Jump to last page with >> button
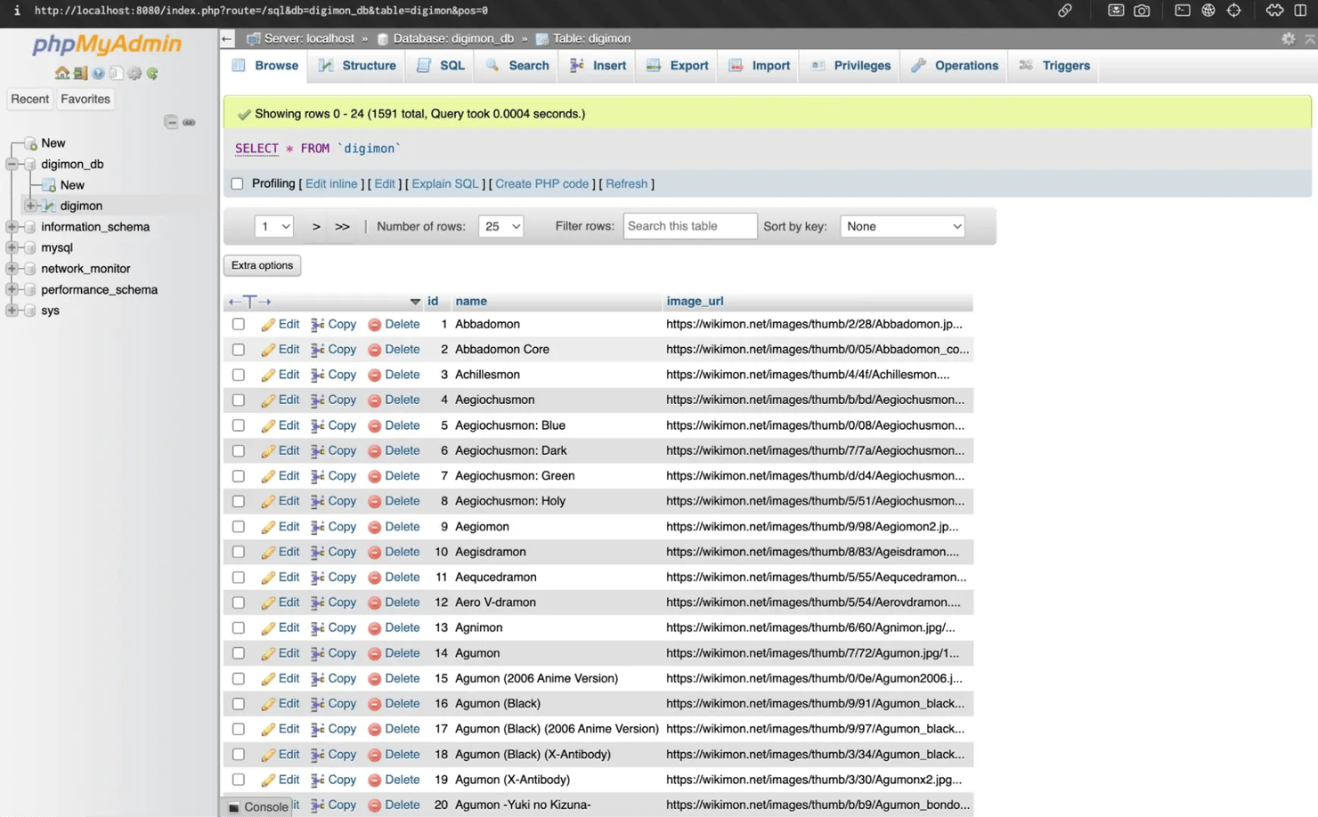Image resolution: width=1318 pixels, height=817 pixels. tap(342, 227)
